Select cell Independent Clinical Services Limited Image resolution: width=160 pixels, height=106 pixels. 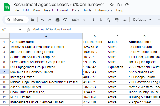pos(46,102)
